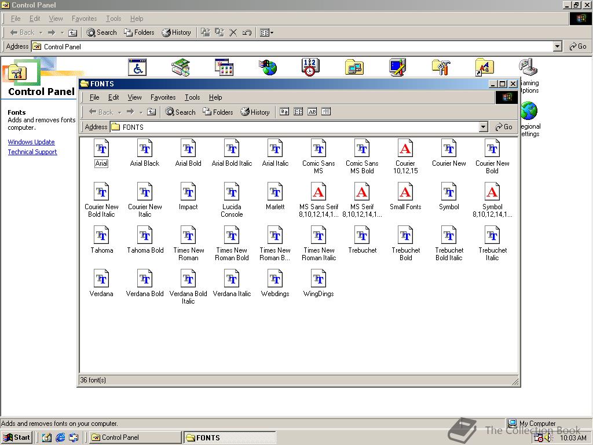Click Show Desktop icon in Quick Launch
Image resolution: width=593 pixels, height=445 pixels.
46,437
